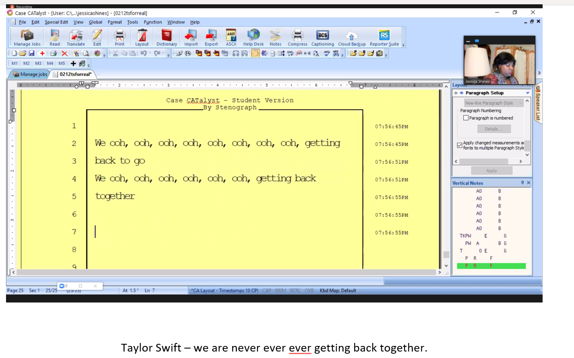The width and height of the screenshot is (574, 358).
Task: Open the Dictionary red book icon
Action: [167, 38]
